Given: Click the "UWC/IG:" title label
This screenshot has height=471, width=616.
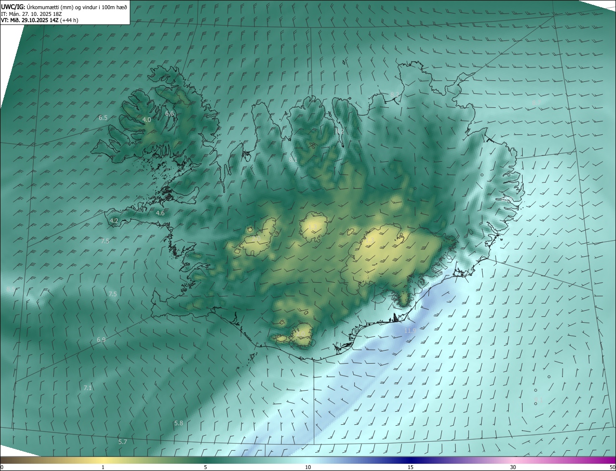Looking at the screenshot, I should point(13,6).
